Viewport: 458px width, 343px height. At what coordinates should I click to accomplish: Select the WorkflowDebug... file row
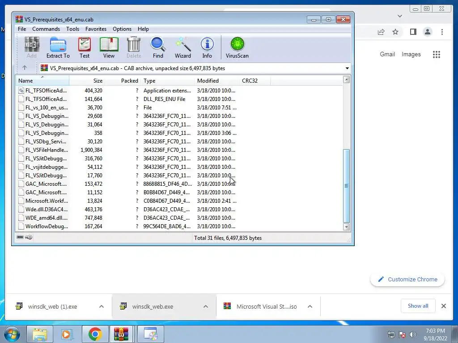click(x=179, y=226)
